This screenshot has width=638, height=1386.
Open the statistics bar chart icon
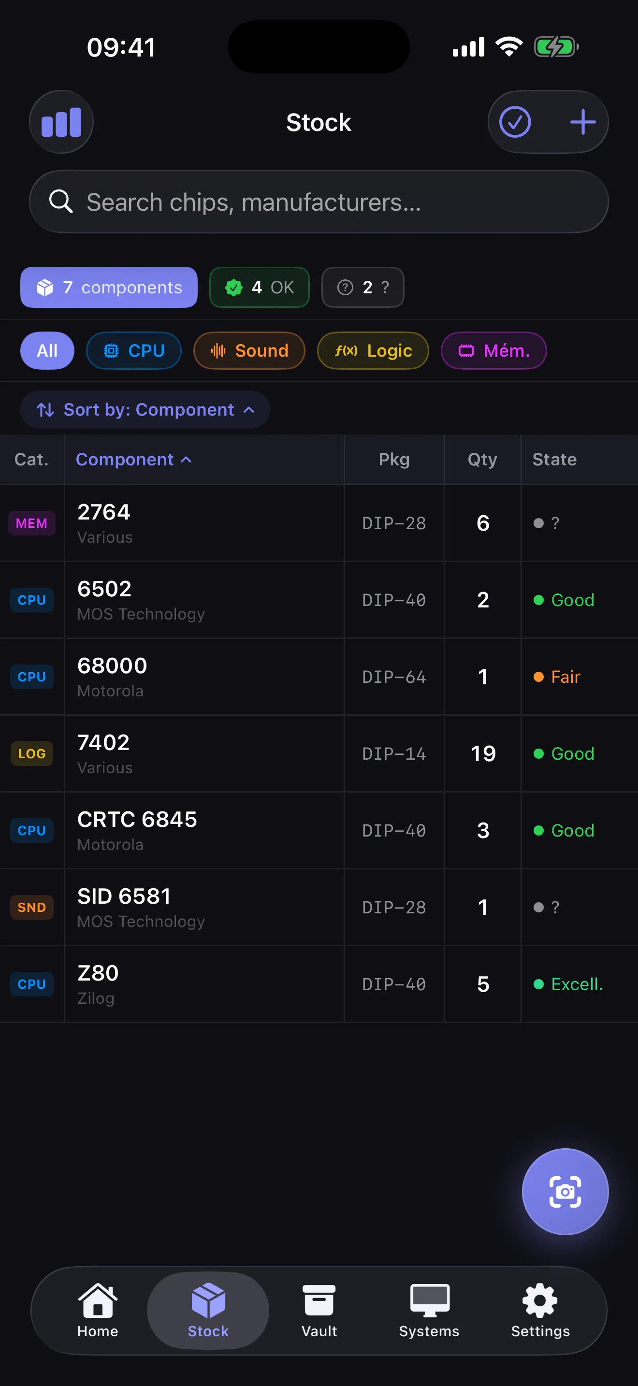(x=61, y=122)
